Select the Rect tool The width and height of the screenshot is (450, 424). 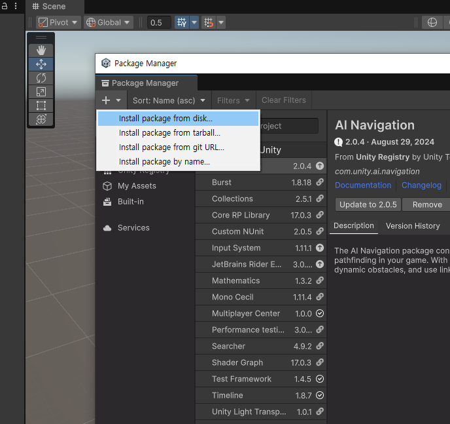click(x=41, y=106)
